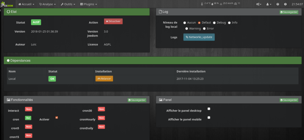Save log settings with Sauvegarder
The image size is (304, 140).
[x=289, y=12]
